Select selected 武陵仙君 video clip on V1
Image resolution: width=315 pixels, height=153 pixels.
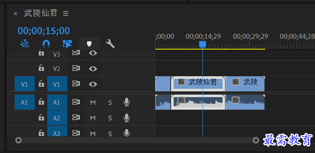[198, 84]
